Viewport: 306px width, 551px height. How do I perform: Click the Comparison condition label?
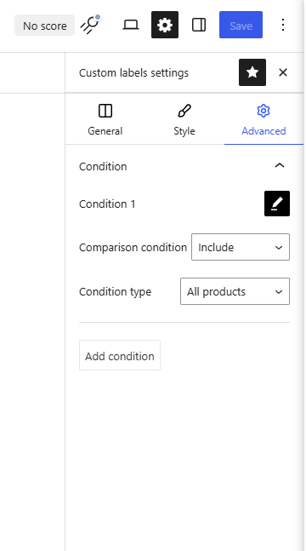pos(133,247)
